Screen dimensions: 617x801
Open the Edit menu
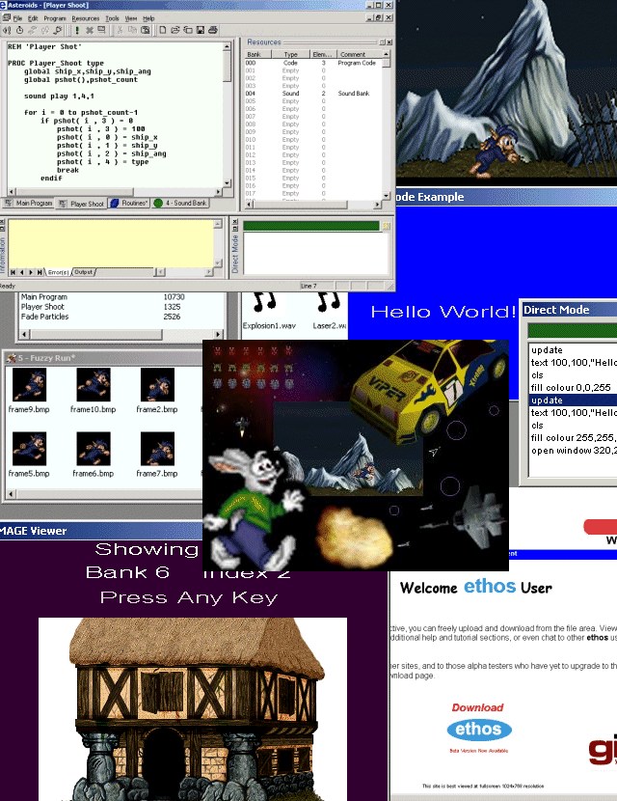(x=33, y=18)
